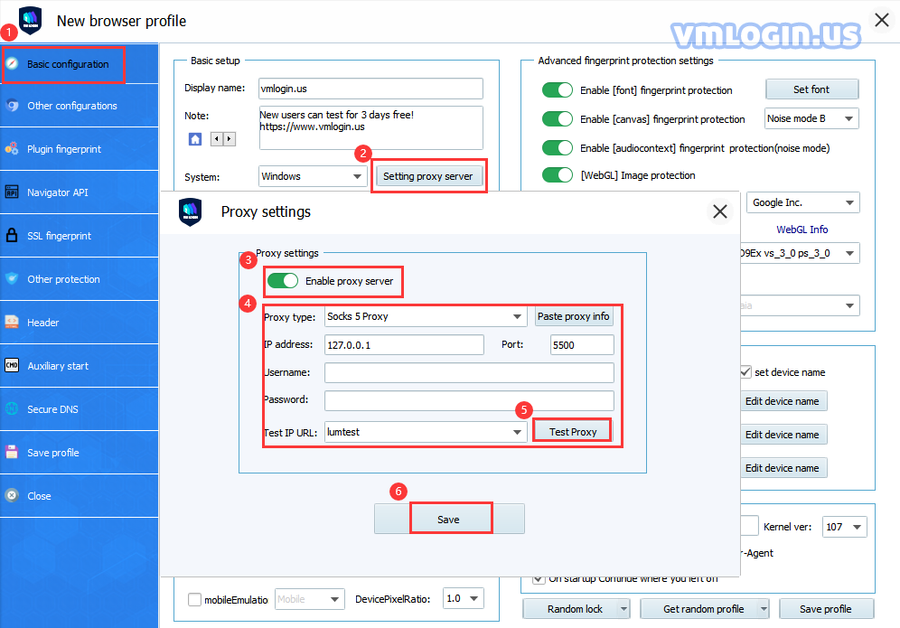Open the Kernel ver 107 dropdown
The height and width of the screenshot is (628, 900).
click(x=844, y=527)
